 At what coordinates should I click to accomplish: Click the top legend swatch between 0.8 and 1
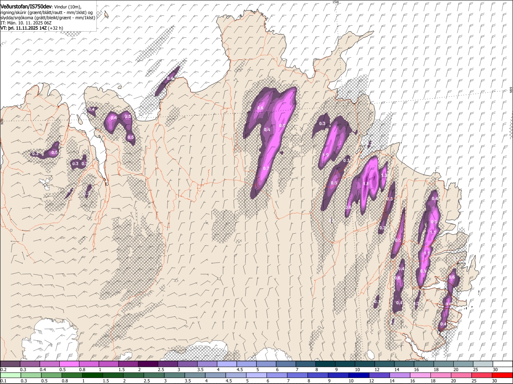pyautogui.click(x=89, y=364)
